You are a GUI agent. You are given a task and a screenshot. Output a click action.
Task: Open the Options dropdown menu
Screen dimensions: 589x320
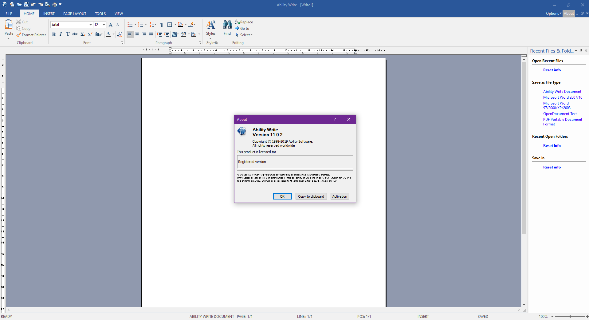[554, 14]
